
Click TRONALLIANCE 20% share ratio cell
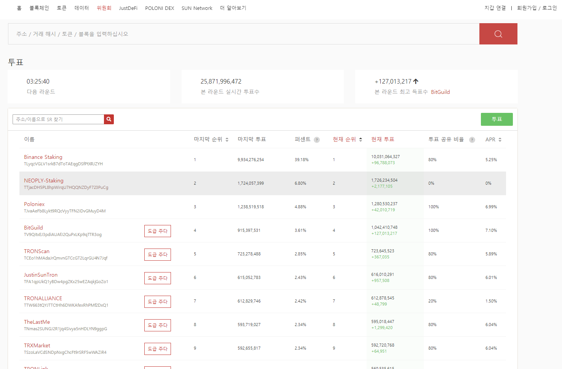click(x=433, y=301)
